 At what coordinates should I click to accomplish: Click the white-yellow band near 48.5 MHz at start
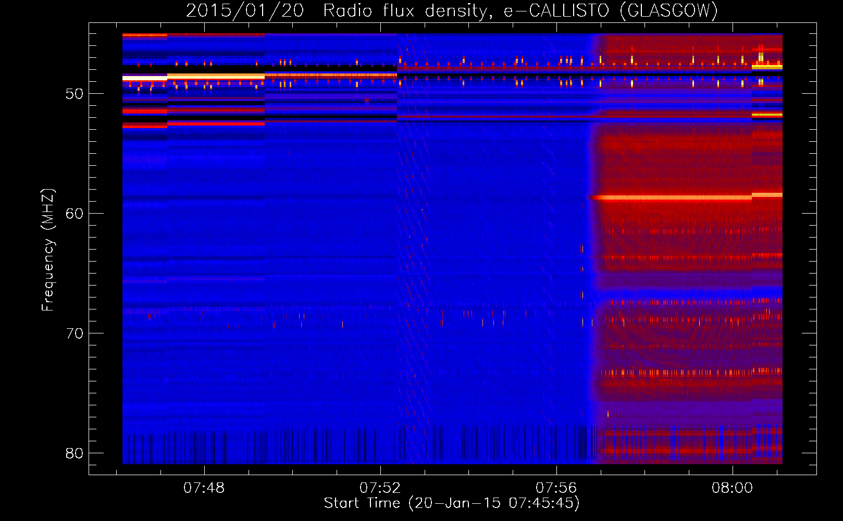pos(145,78)
